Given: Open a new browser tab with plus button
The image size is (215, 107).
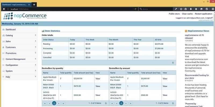Looking at the screenshot, I should coord(34,5).
